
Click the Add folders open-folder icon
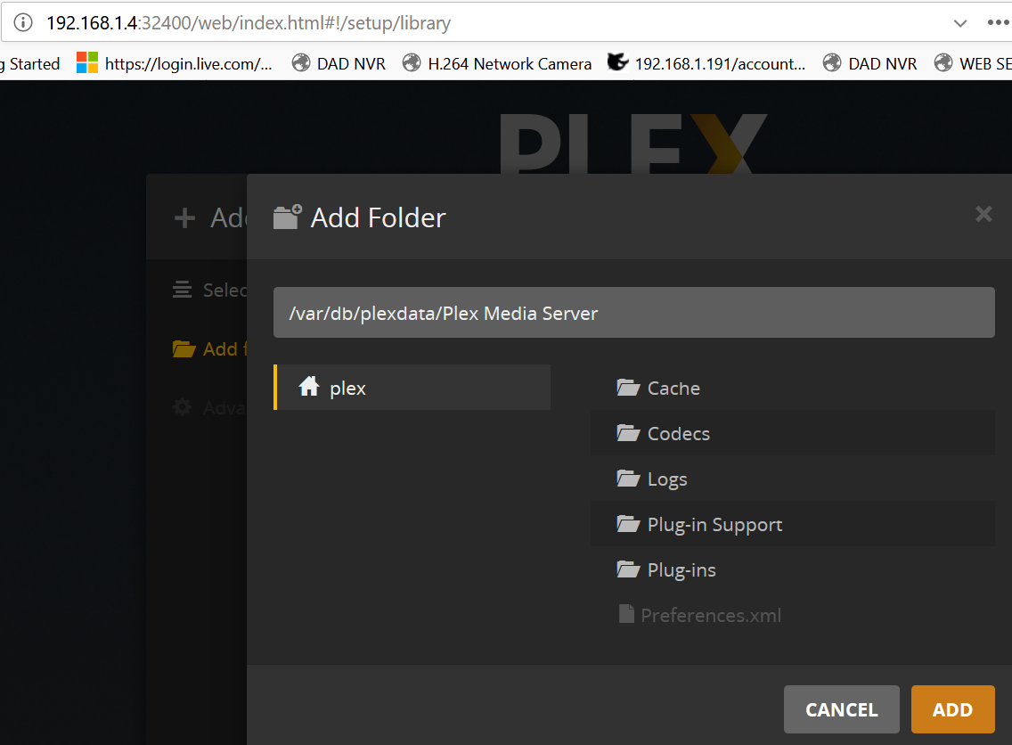click(184, 348)
